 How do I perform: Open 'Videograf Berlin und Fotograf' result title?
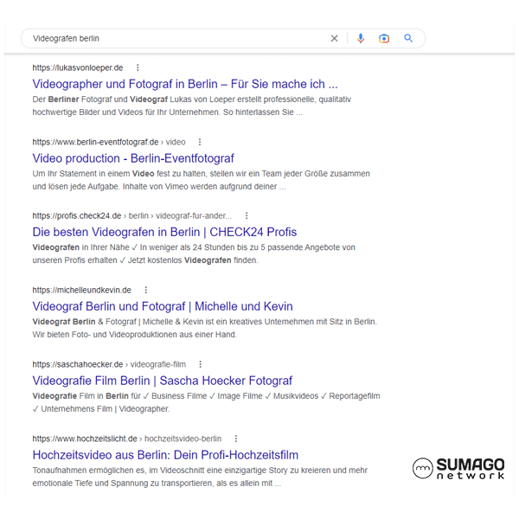click(163, 306)
